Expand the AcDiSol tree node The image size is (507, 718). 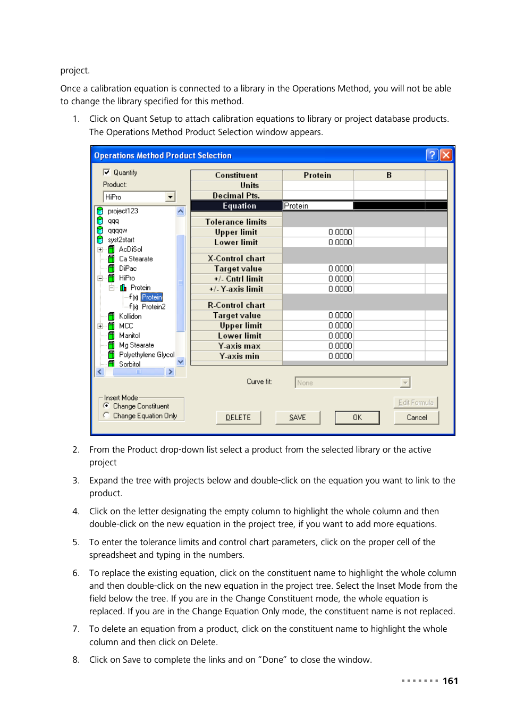(100, 249)
